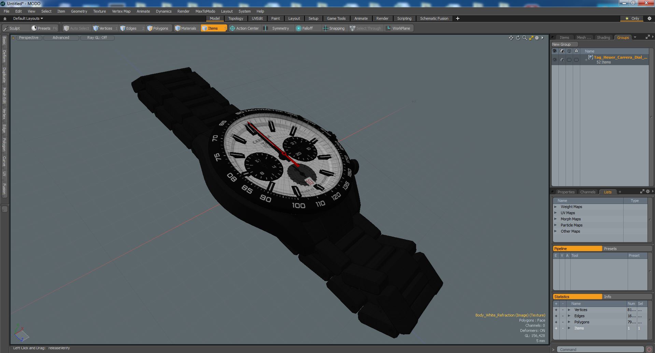Expand the Other Maps list
Image resolution: width=655 pixels, height=353 pixels.
[555, 231]
